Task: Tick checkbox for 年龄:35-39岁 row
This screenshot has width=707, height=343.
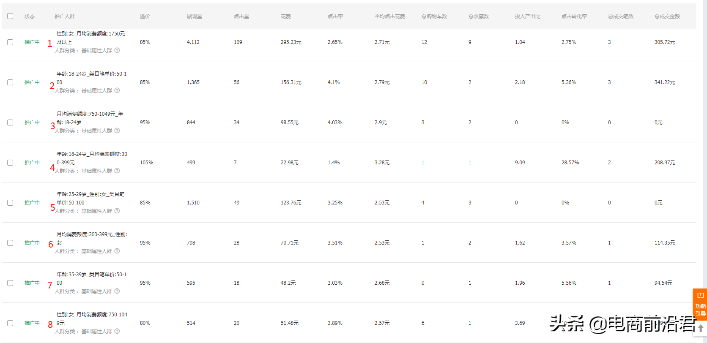Action: (10, 283)
